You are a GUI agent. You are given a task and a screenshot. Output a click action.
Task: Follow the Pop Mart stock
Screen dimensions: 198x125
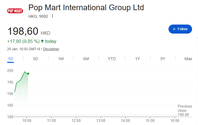[x=180, y=29]
